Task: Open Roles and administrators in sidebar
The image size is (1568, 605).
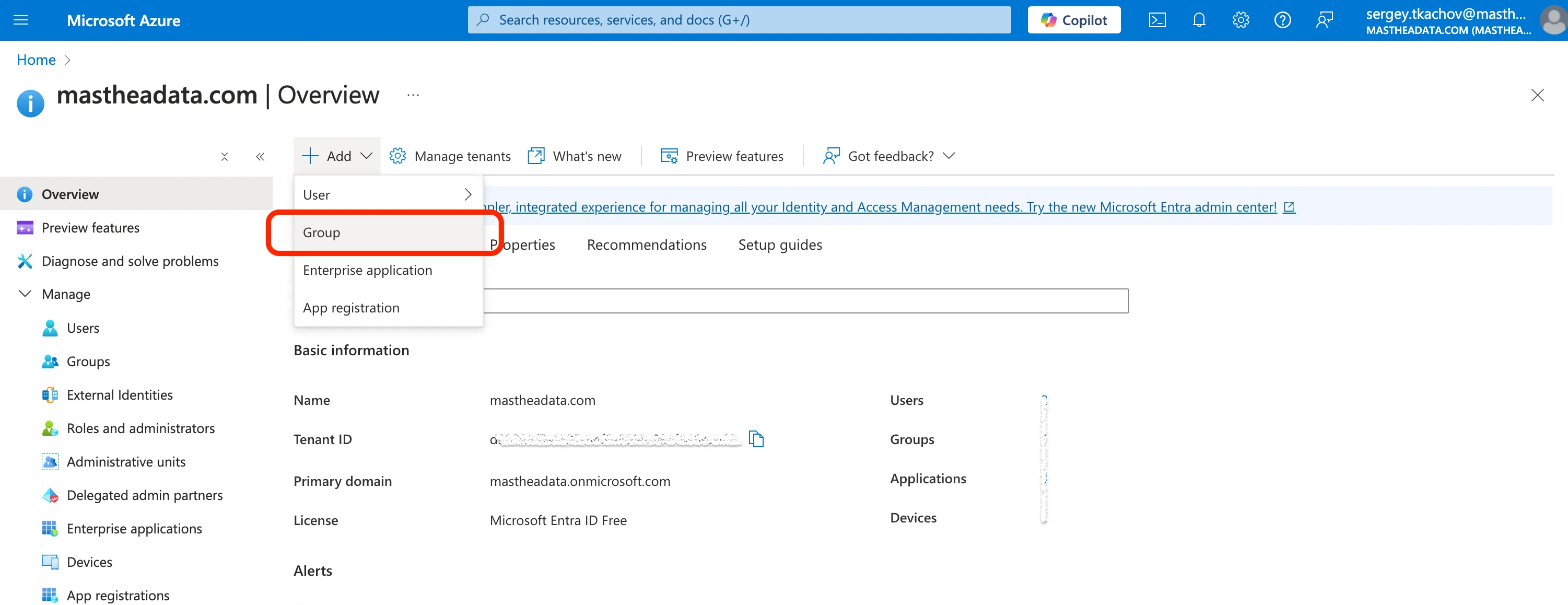Action: click(140, 428)
